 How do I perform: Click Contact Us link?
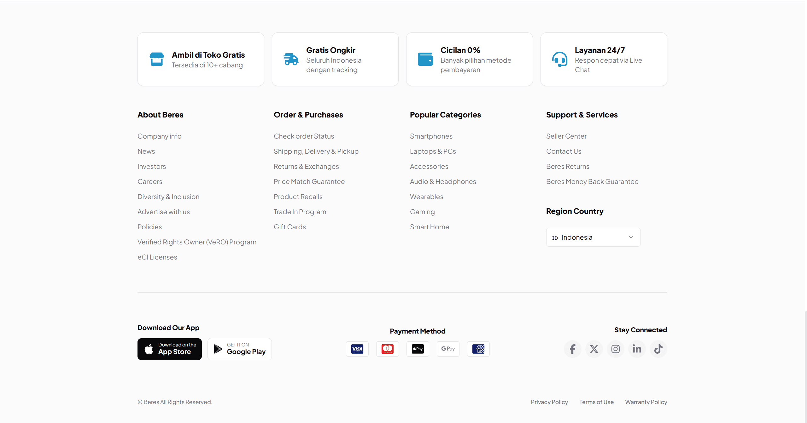pyautogui.click(x=564, y=151)
